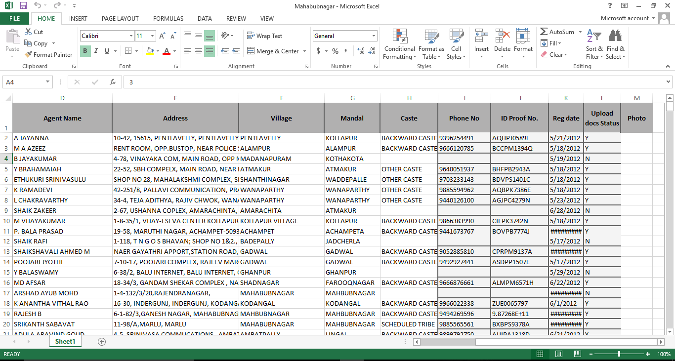
Task: Open Find & Select options
Action: coord(615,44)
